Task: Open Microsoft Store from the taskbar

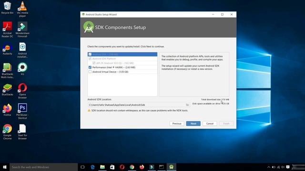Action: click(x=112, y=167)
